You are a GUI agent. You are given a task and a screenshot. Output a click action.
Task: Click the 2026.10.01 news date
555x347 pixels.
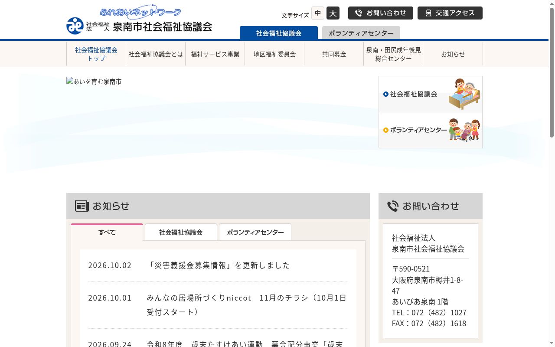[110, 298]
